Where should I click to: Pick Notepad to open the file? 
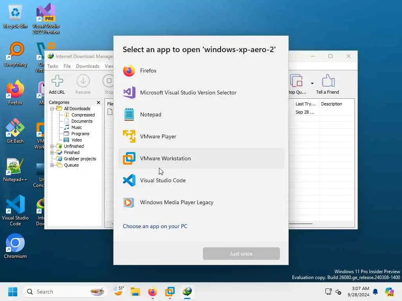(x=201, y=114)
